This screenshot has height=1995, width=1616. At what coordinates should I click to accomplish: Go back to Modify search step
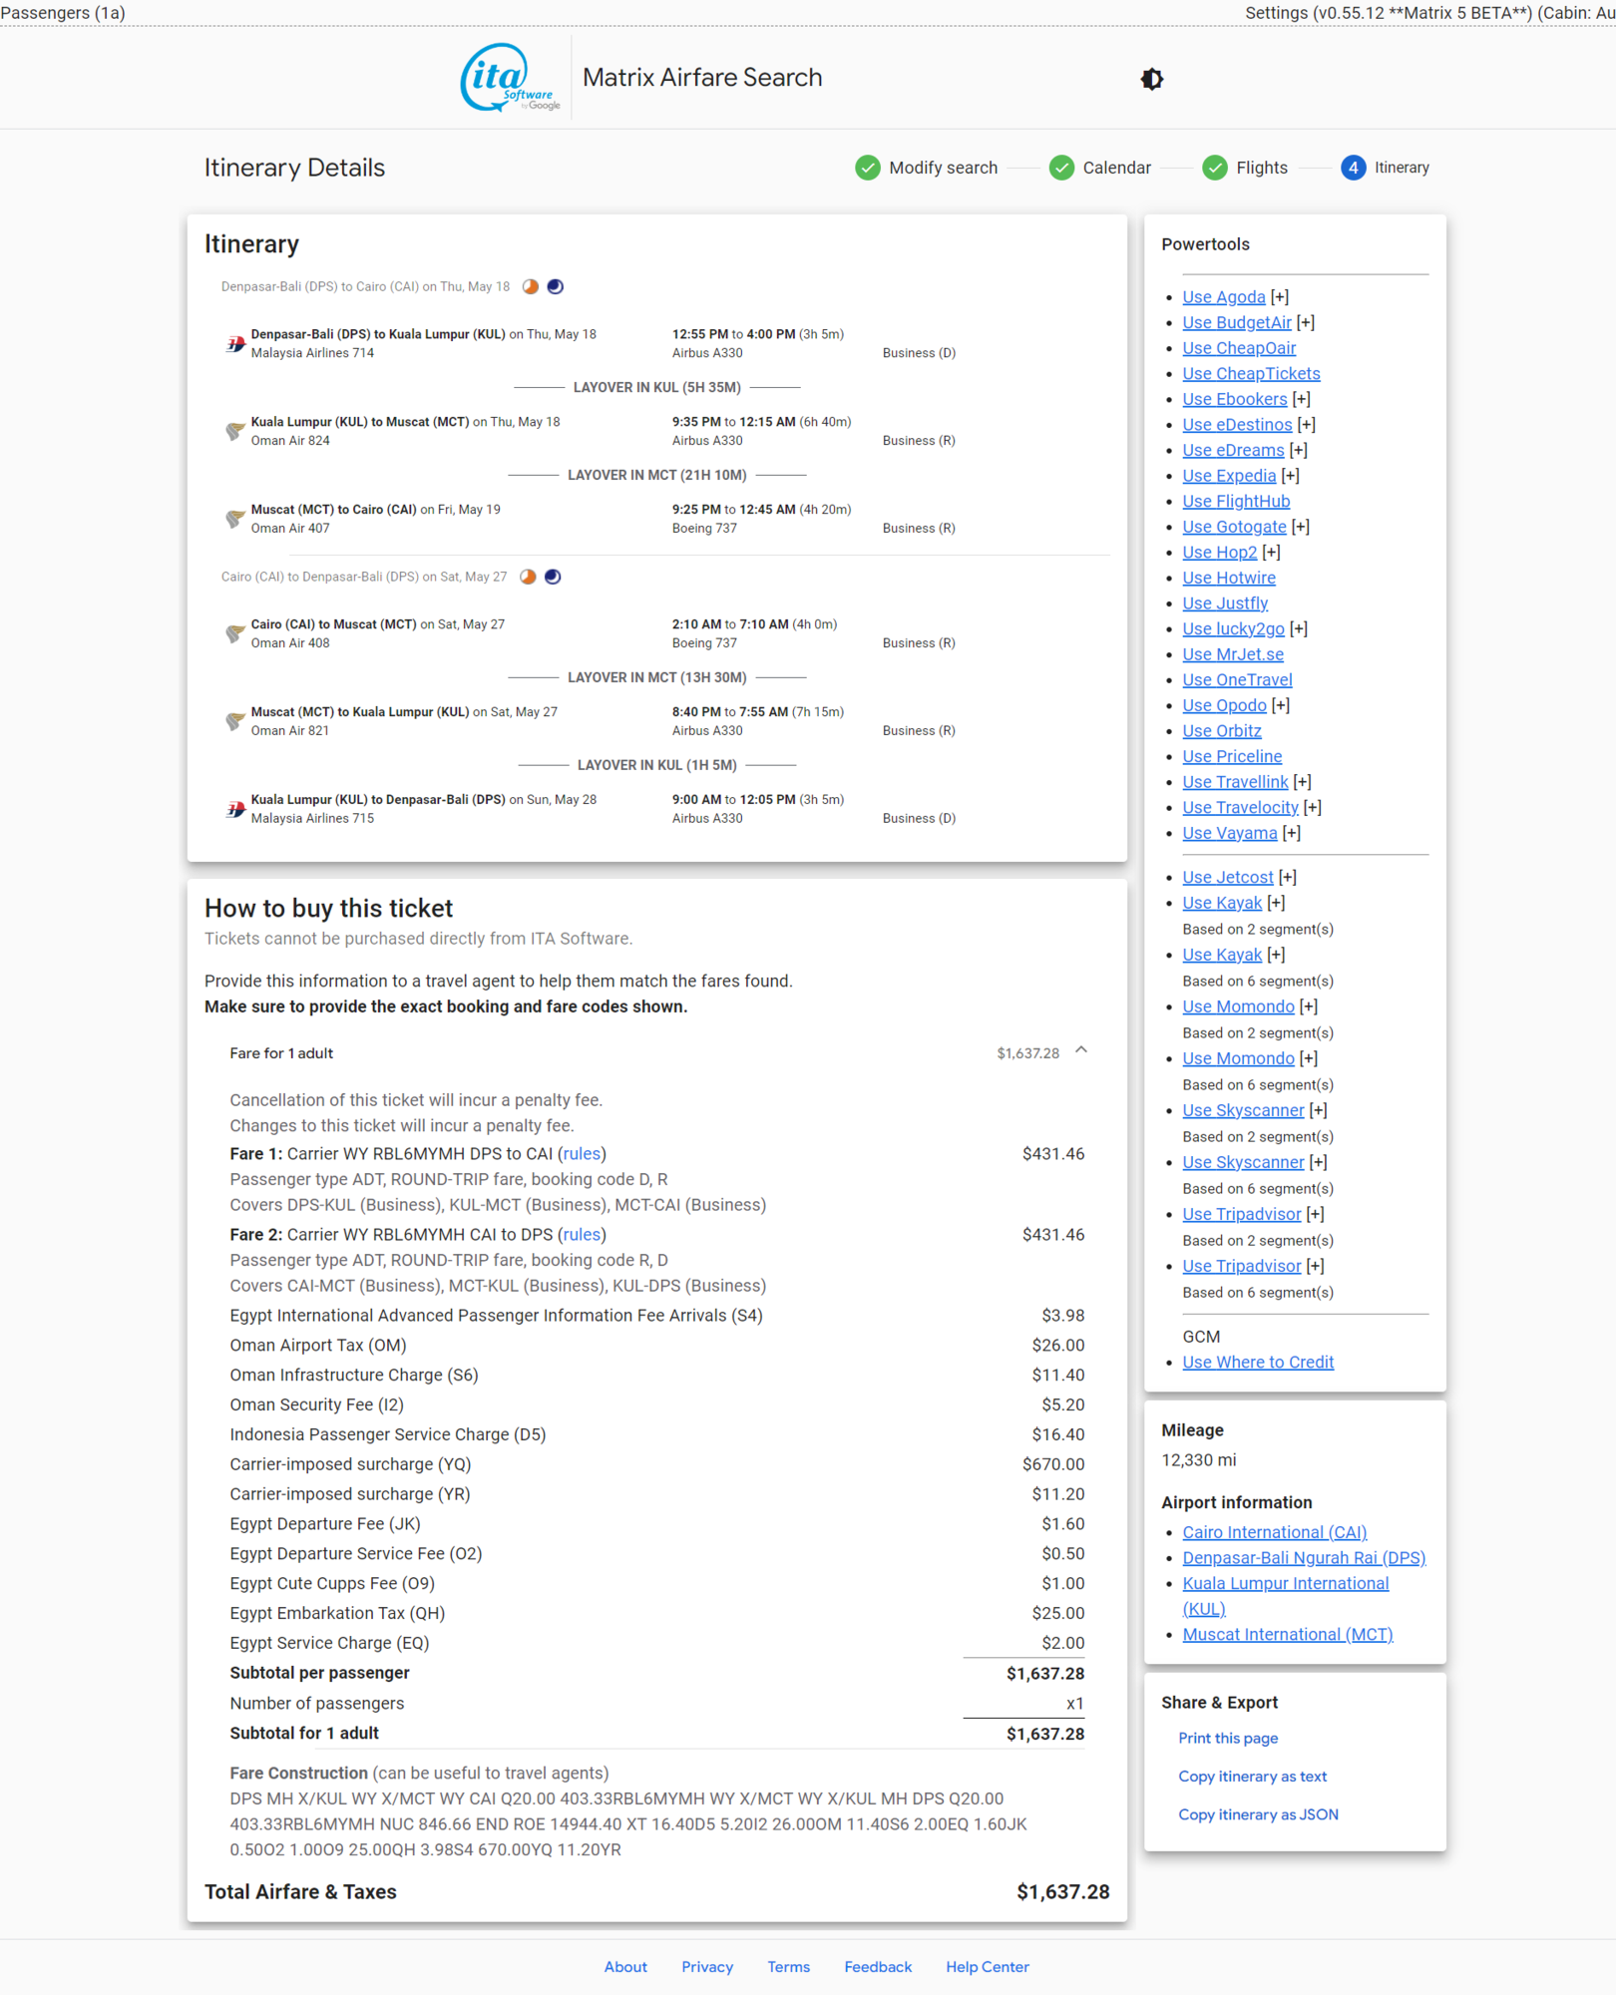(927, 168)
